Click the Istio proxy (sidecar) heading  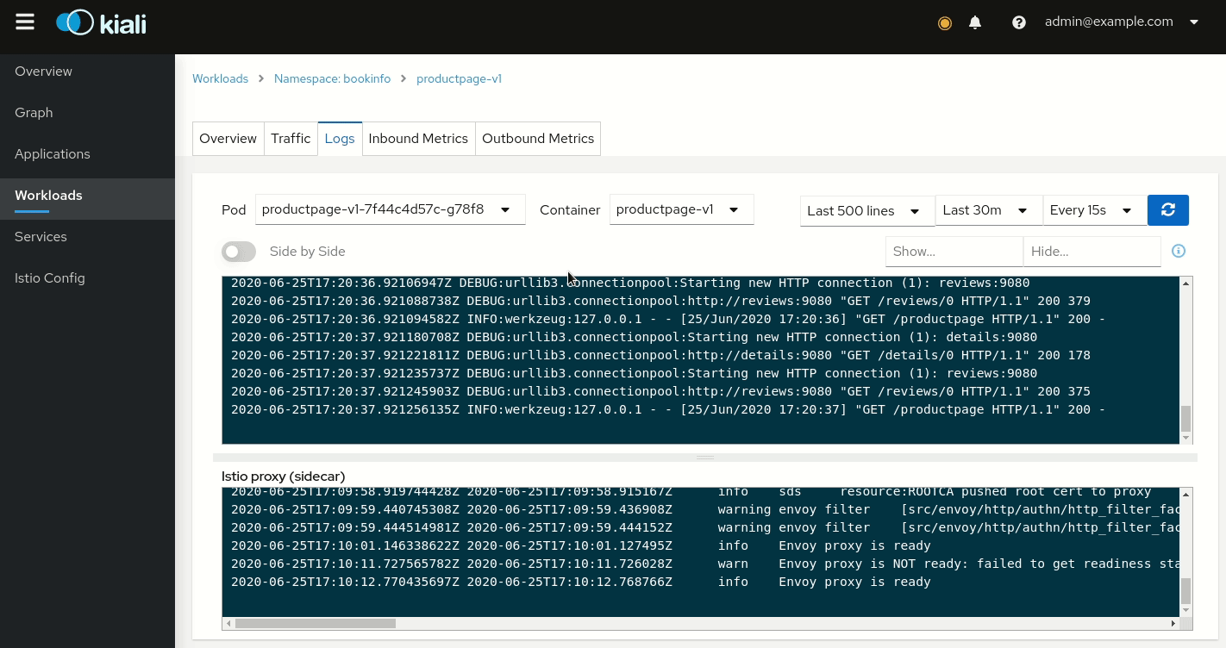[283, 477]
